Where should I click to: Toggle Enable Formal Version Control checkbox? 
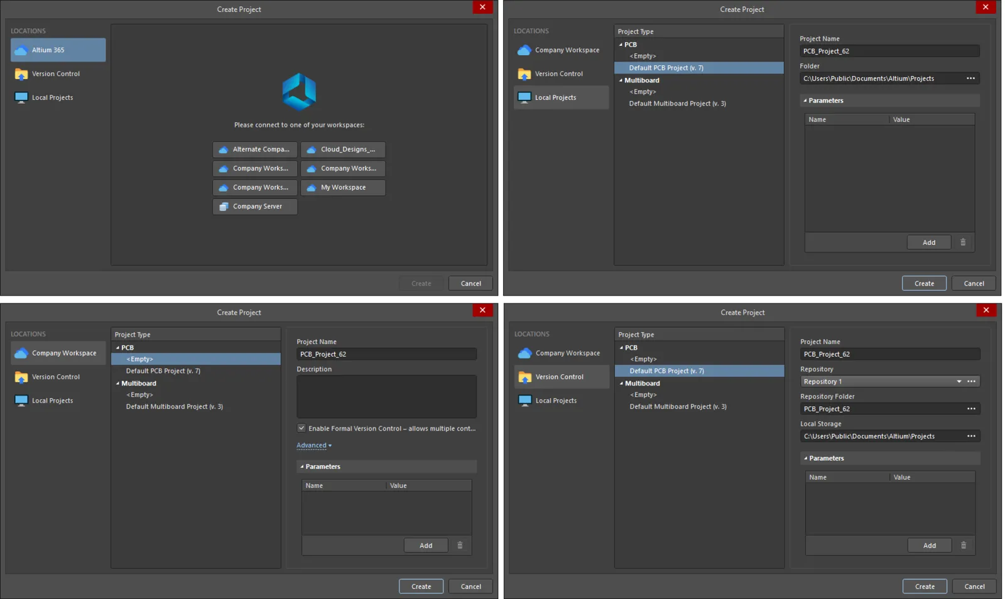pos(301,428)
